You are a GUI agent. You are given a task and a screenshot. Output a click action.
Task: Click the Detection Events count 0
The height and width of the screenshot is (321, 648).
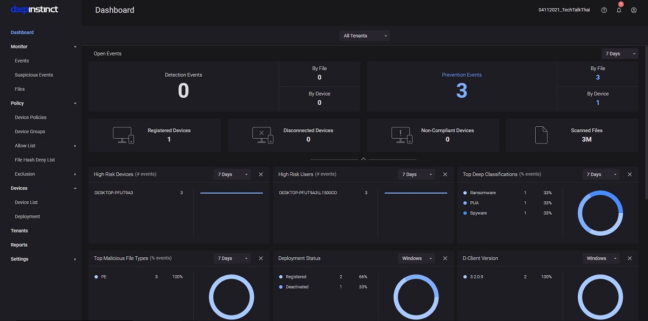[184, 91]
